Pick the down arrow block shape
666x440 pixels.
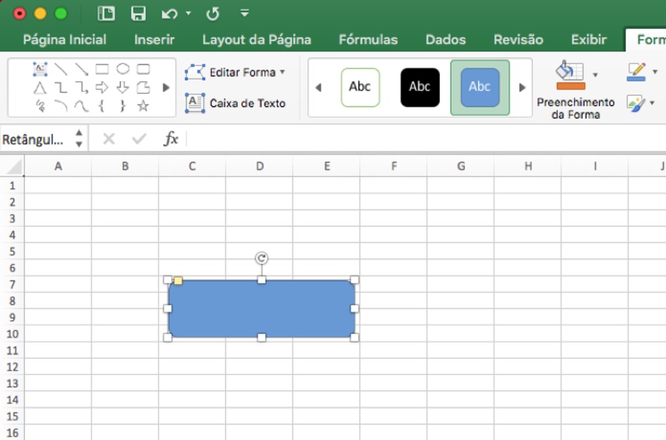pyautogui.click(x=123, y=88)
